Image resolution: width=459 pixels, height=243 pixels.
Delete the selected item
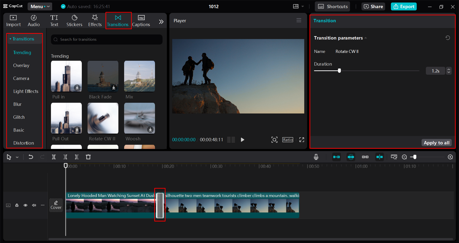pos(88,157)
